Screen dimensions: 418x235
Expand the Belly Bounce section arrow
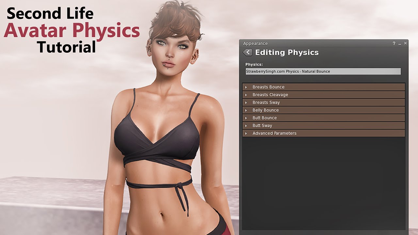point(246,110)
